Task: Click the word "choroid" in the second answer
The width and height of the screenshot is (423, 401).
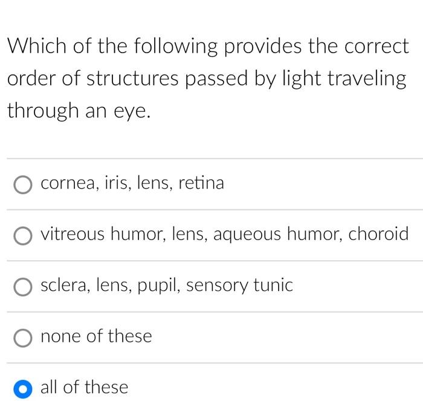Action: [x=378, y=233]
